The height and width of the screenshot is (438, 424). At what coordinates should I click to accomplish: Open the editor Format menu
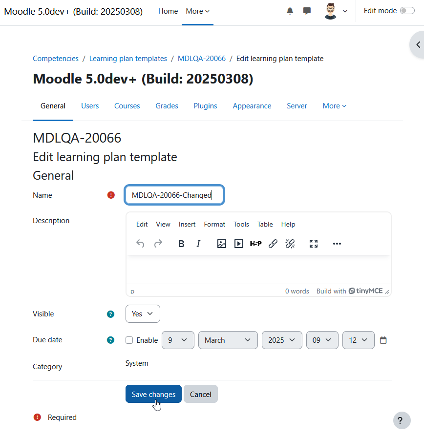point(214,224)
